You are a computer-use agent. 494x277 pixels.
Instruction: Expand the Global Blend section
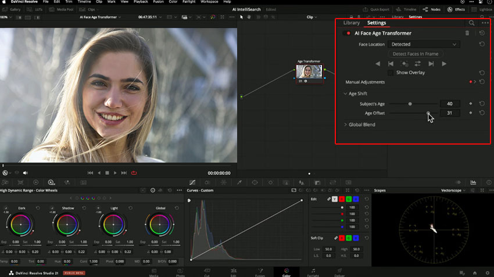[345, 124]
